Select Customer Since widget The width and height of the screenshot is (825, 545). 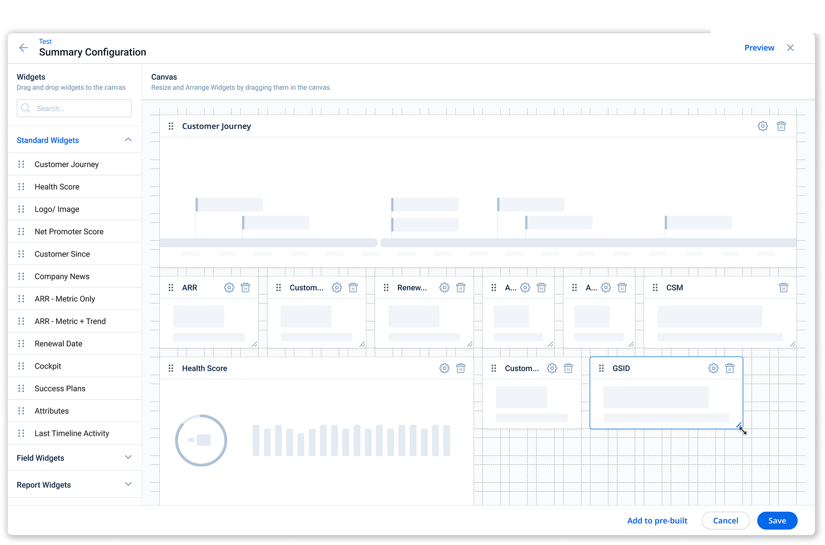[74, 254]
